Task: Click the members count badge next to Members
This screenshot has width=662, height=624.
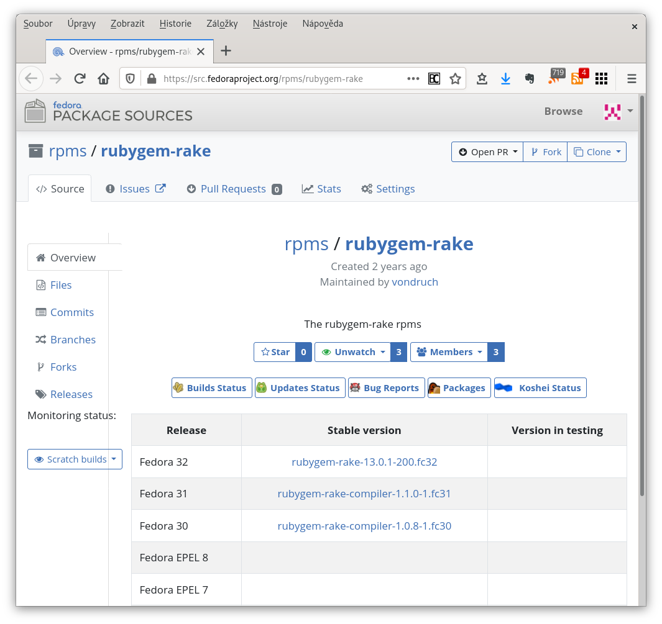Action: coord(496,352)
